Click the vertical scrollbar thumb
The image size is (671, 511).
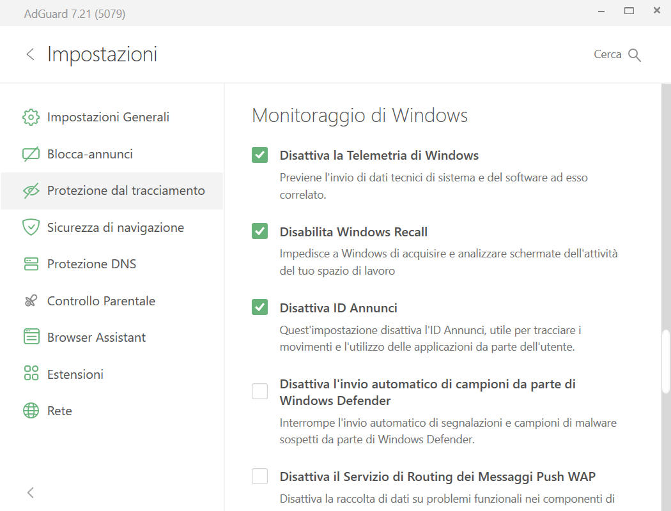(x=665, y=362)
